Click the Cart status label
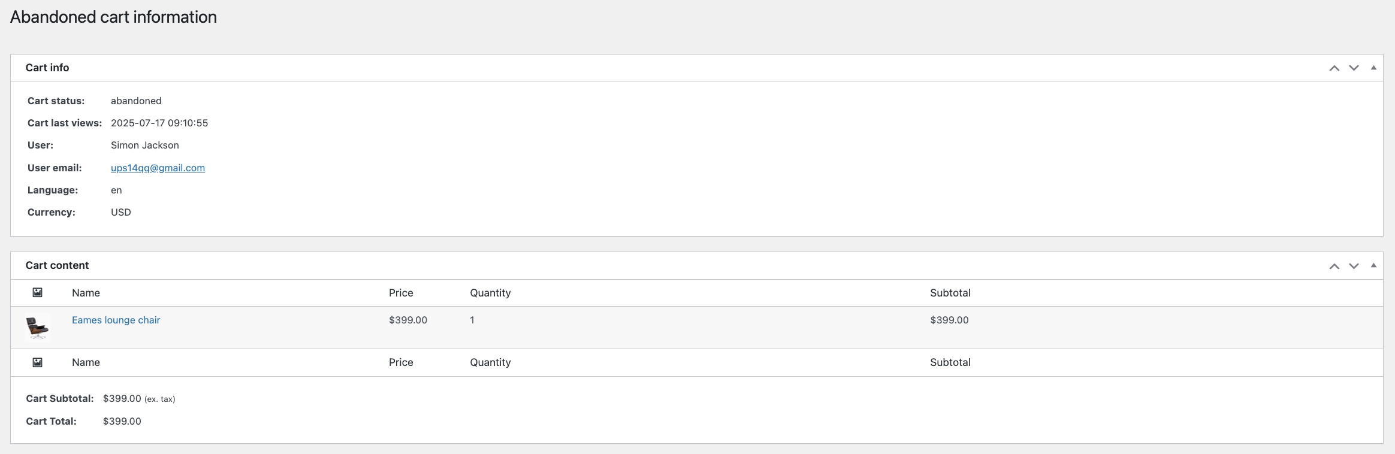Viewport: 1395px width, 454px height. tap(56, 101)
